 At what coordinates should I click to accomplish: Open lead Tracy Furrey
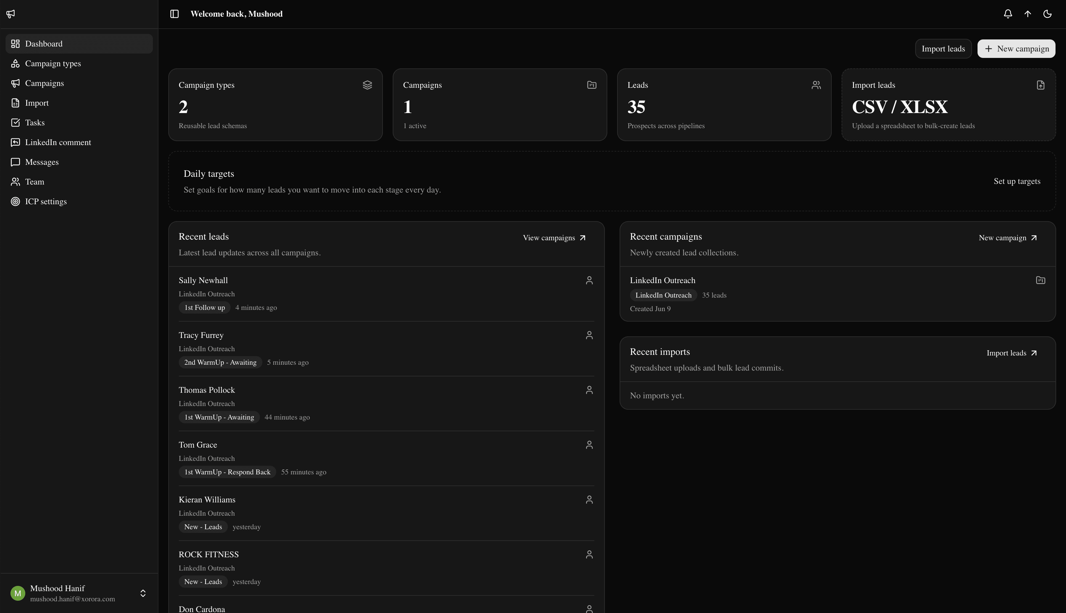[201, 335]
